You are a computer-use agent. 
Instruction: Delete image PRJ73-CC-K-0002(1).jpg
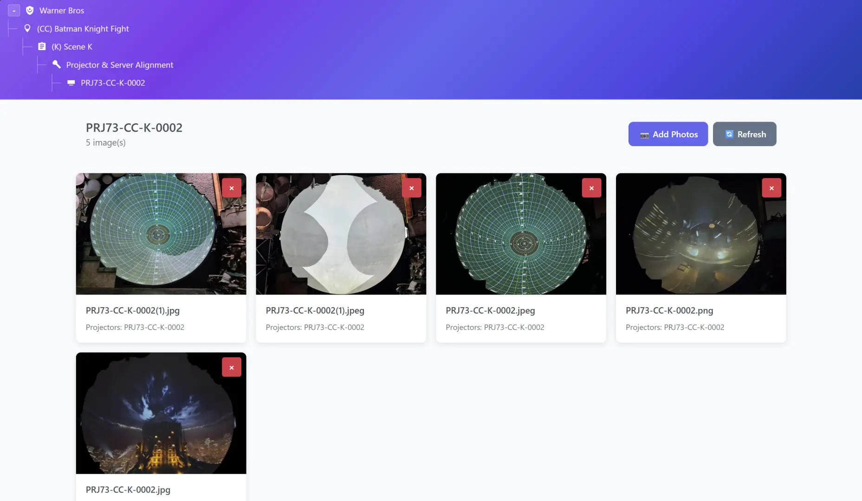click(x=231, y=188)
